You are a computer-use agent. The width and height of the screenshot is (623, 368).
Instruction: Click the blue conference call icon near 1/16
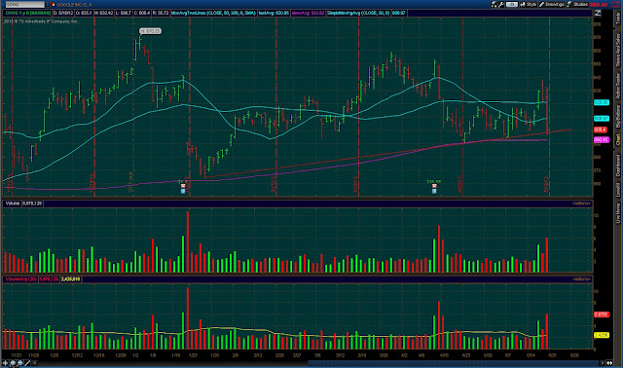point(183,191)
